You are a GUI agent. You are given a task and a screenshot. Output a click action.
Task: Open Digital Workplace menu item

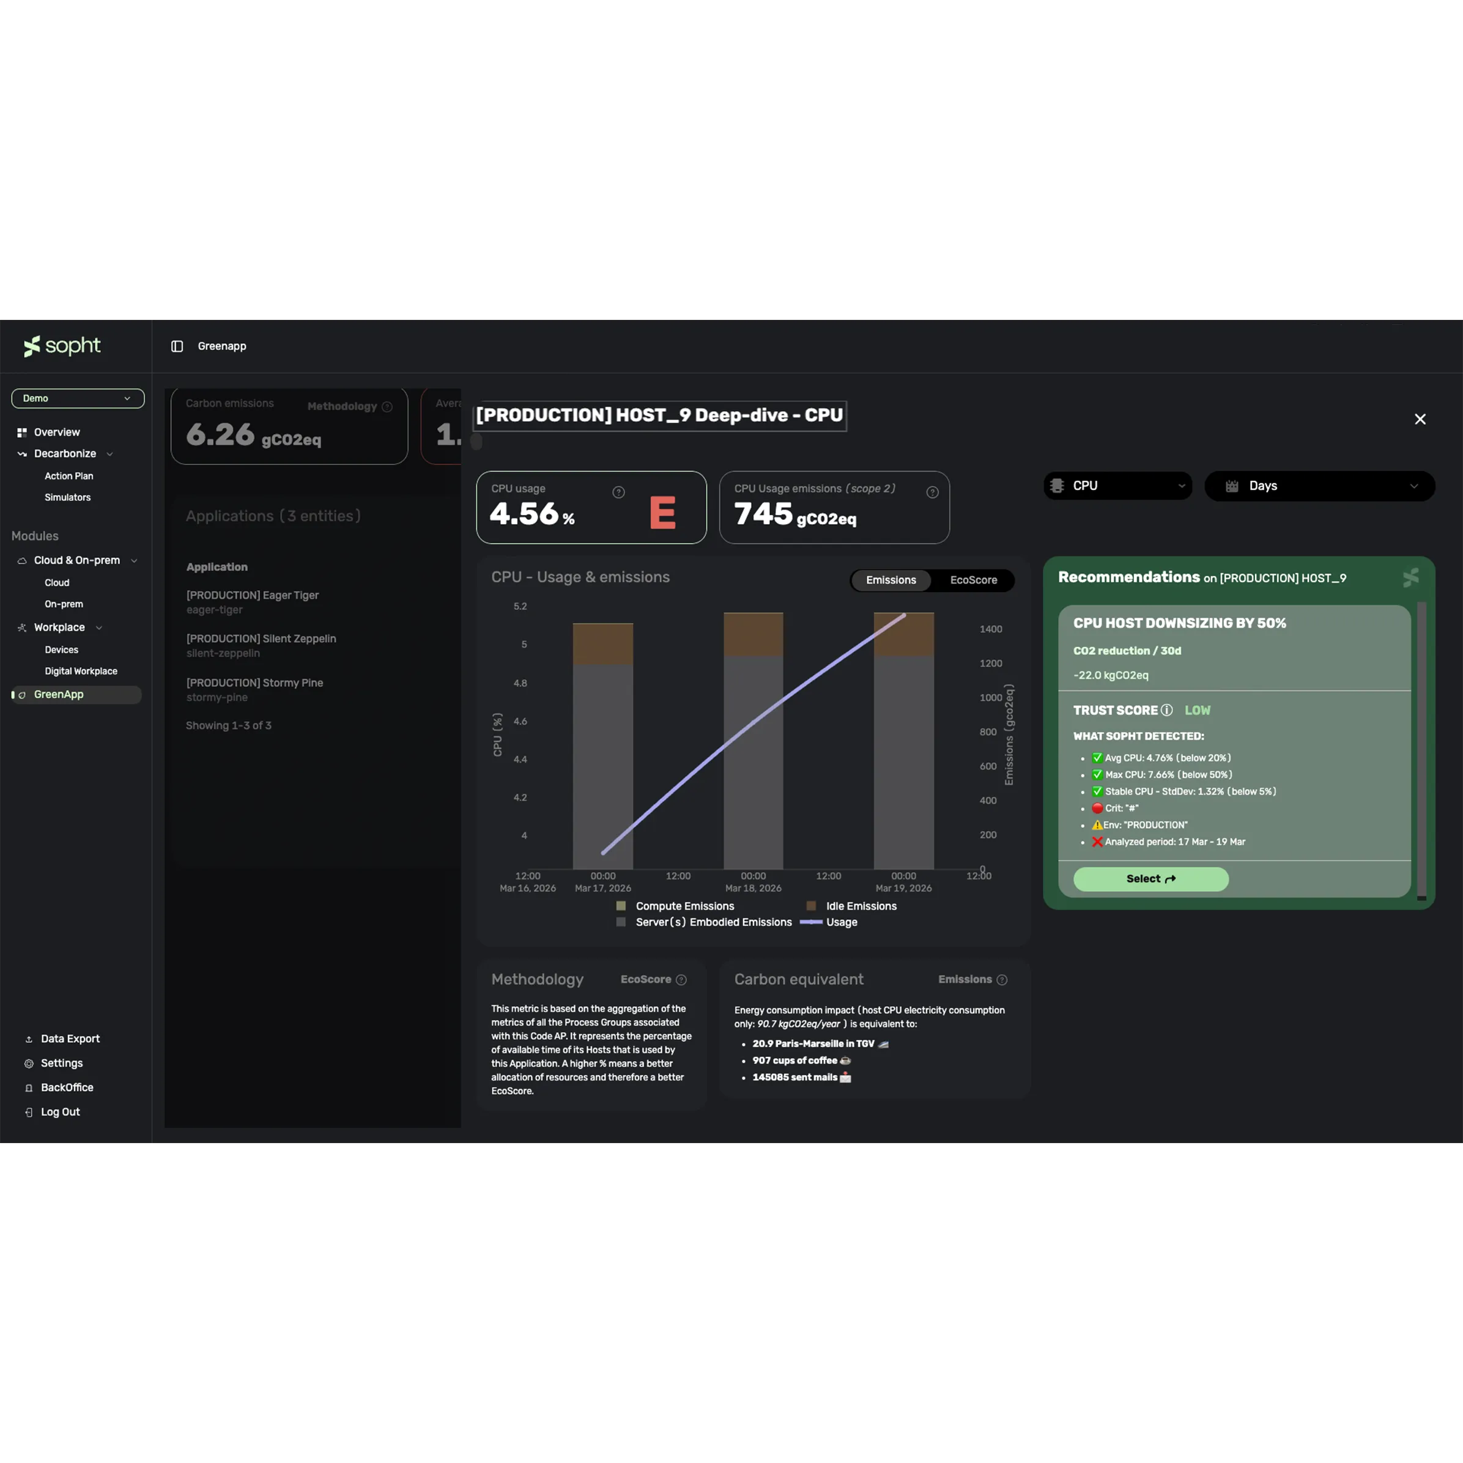pyautogui.click(x=81, y=671)
